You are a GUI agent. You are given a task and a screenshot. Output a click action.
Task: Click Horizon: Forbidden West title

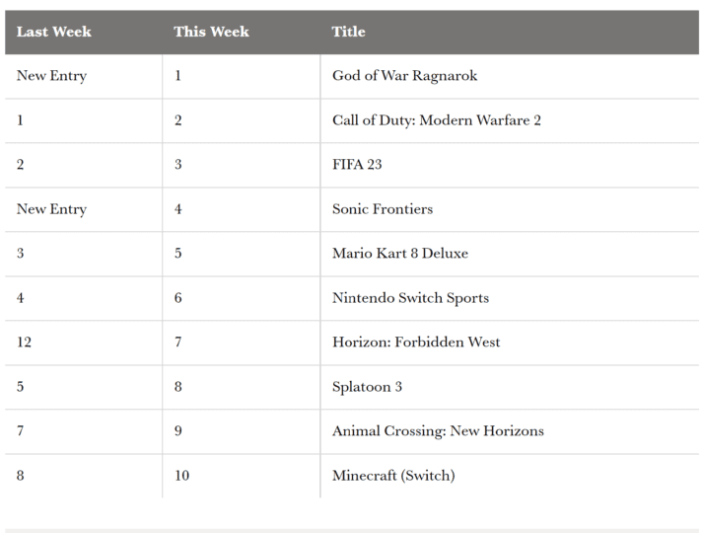416,343
